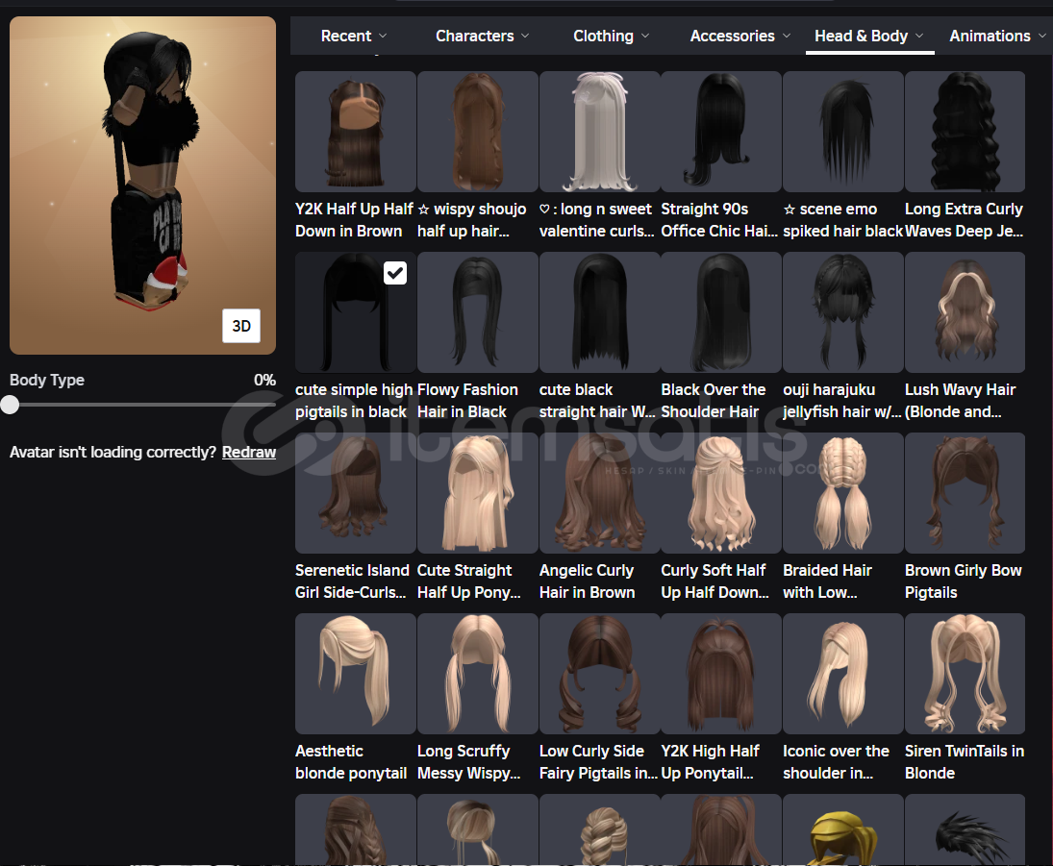Toggle the 3D avatar view button

241,326
